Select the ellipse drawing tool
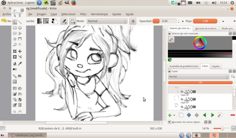236x138 pixels. pos(20,28)
